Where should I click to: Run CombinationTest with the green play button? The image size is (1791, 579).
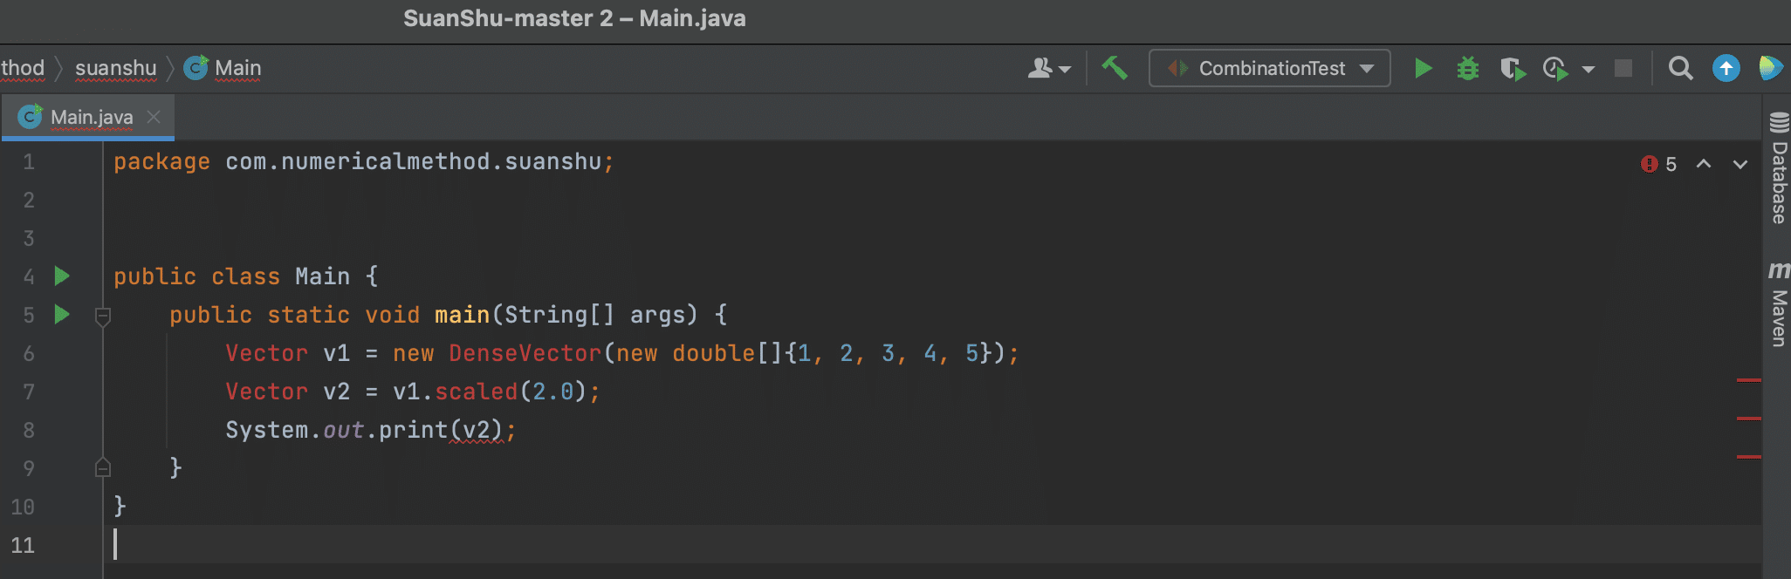1423,68
